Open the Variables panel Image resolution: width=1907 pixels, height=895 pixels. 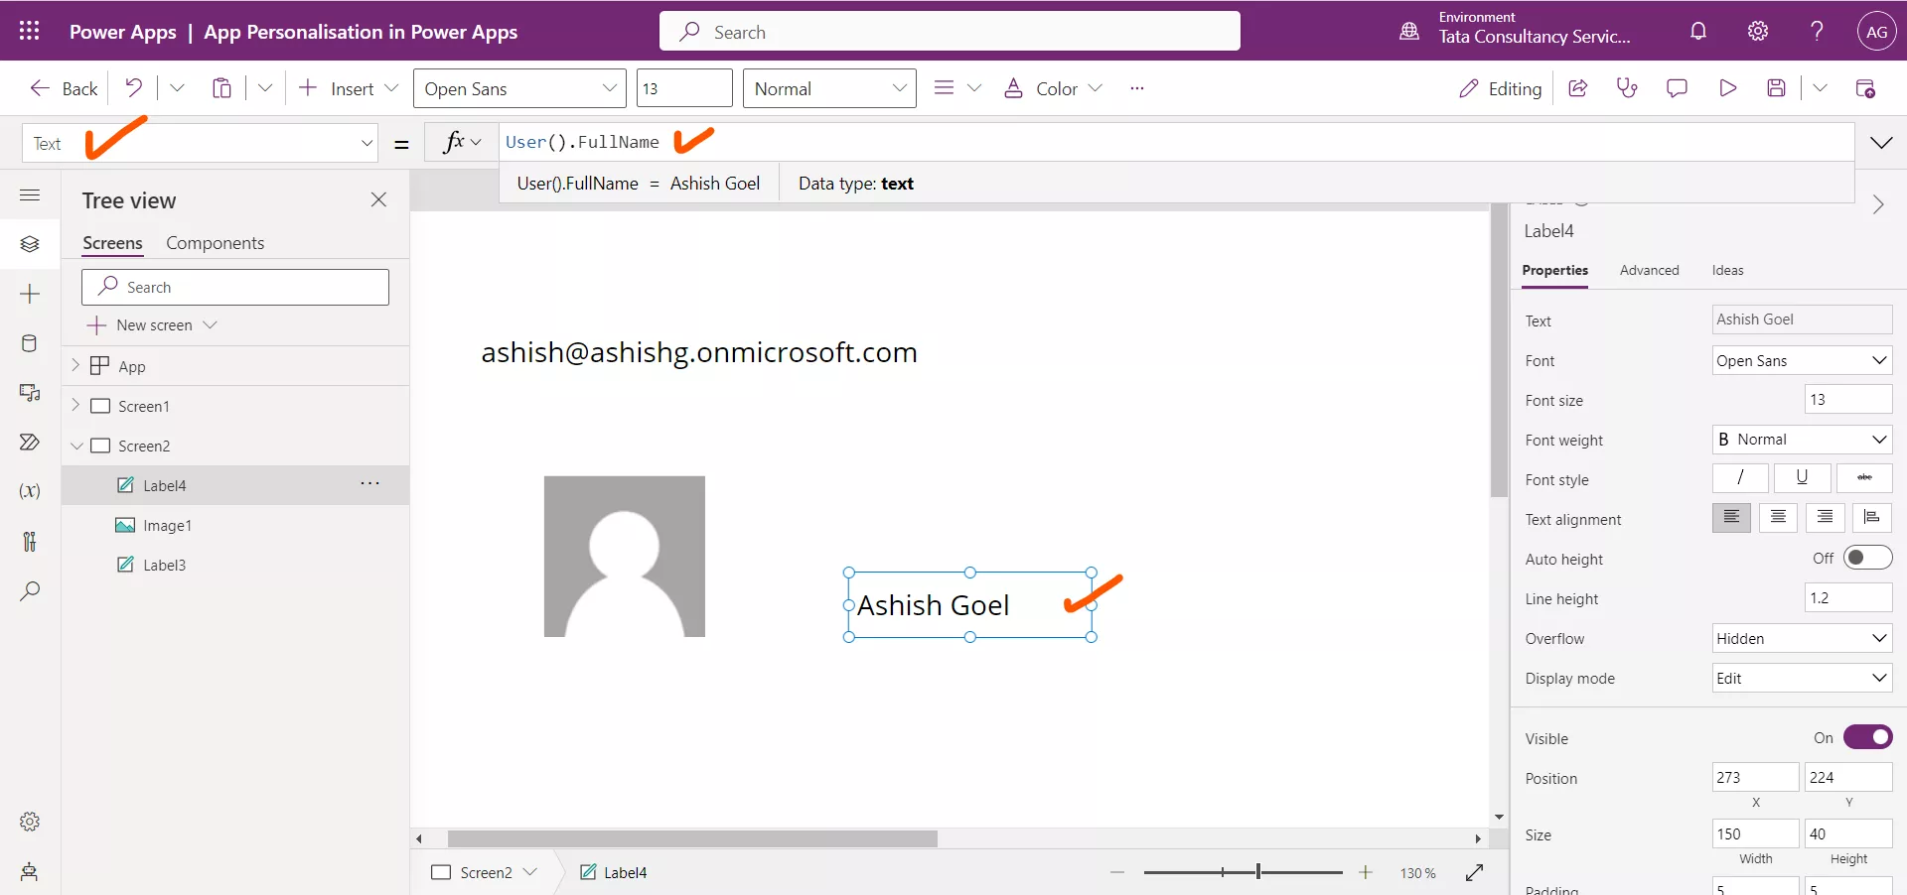30,491
